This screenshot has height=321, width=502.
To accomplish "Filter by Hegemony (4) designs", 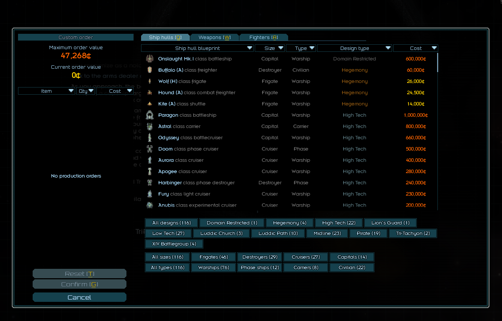I will click(290, 223).
